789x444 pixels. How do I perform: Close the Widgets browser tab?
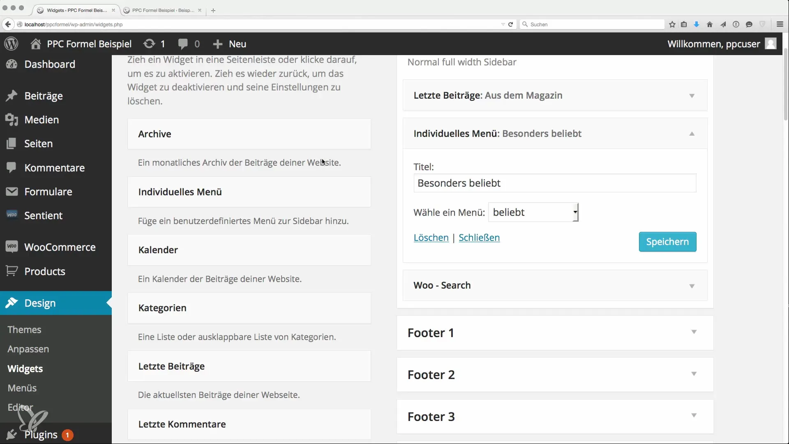[x=113, y=10]
